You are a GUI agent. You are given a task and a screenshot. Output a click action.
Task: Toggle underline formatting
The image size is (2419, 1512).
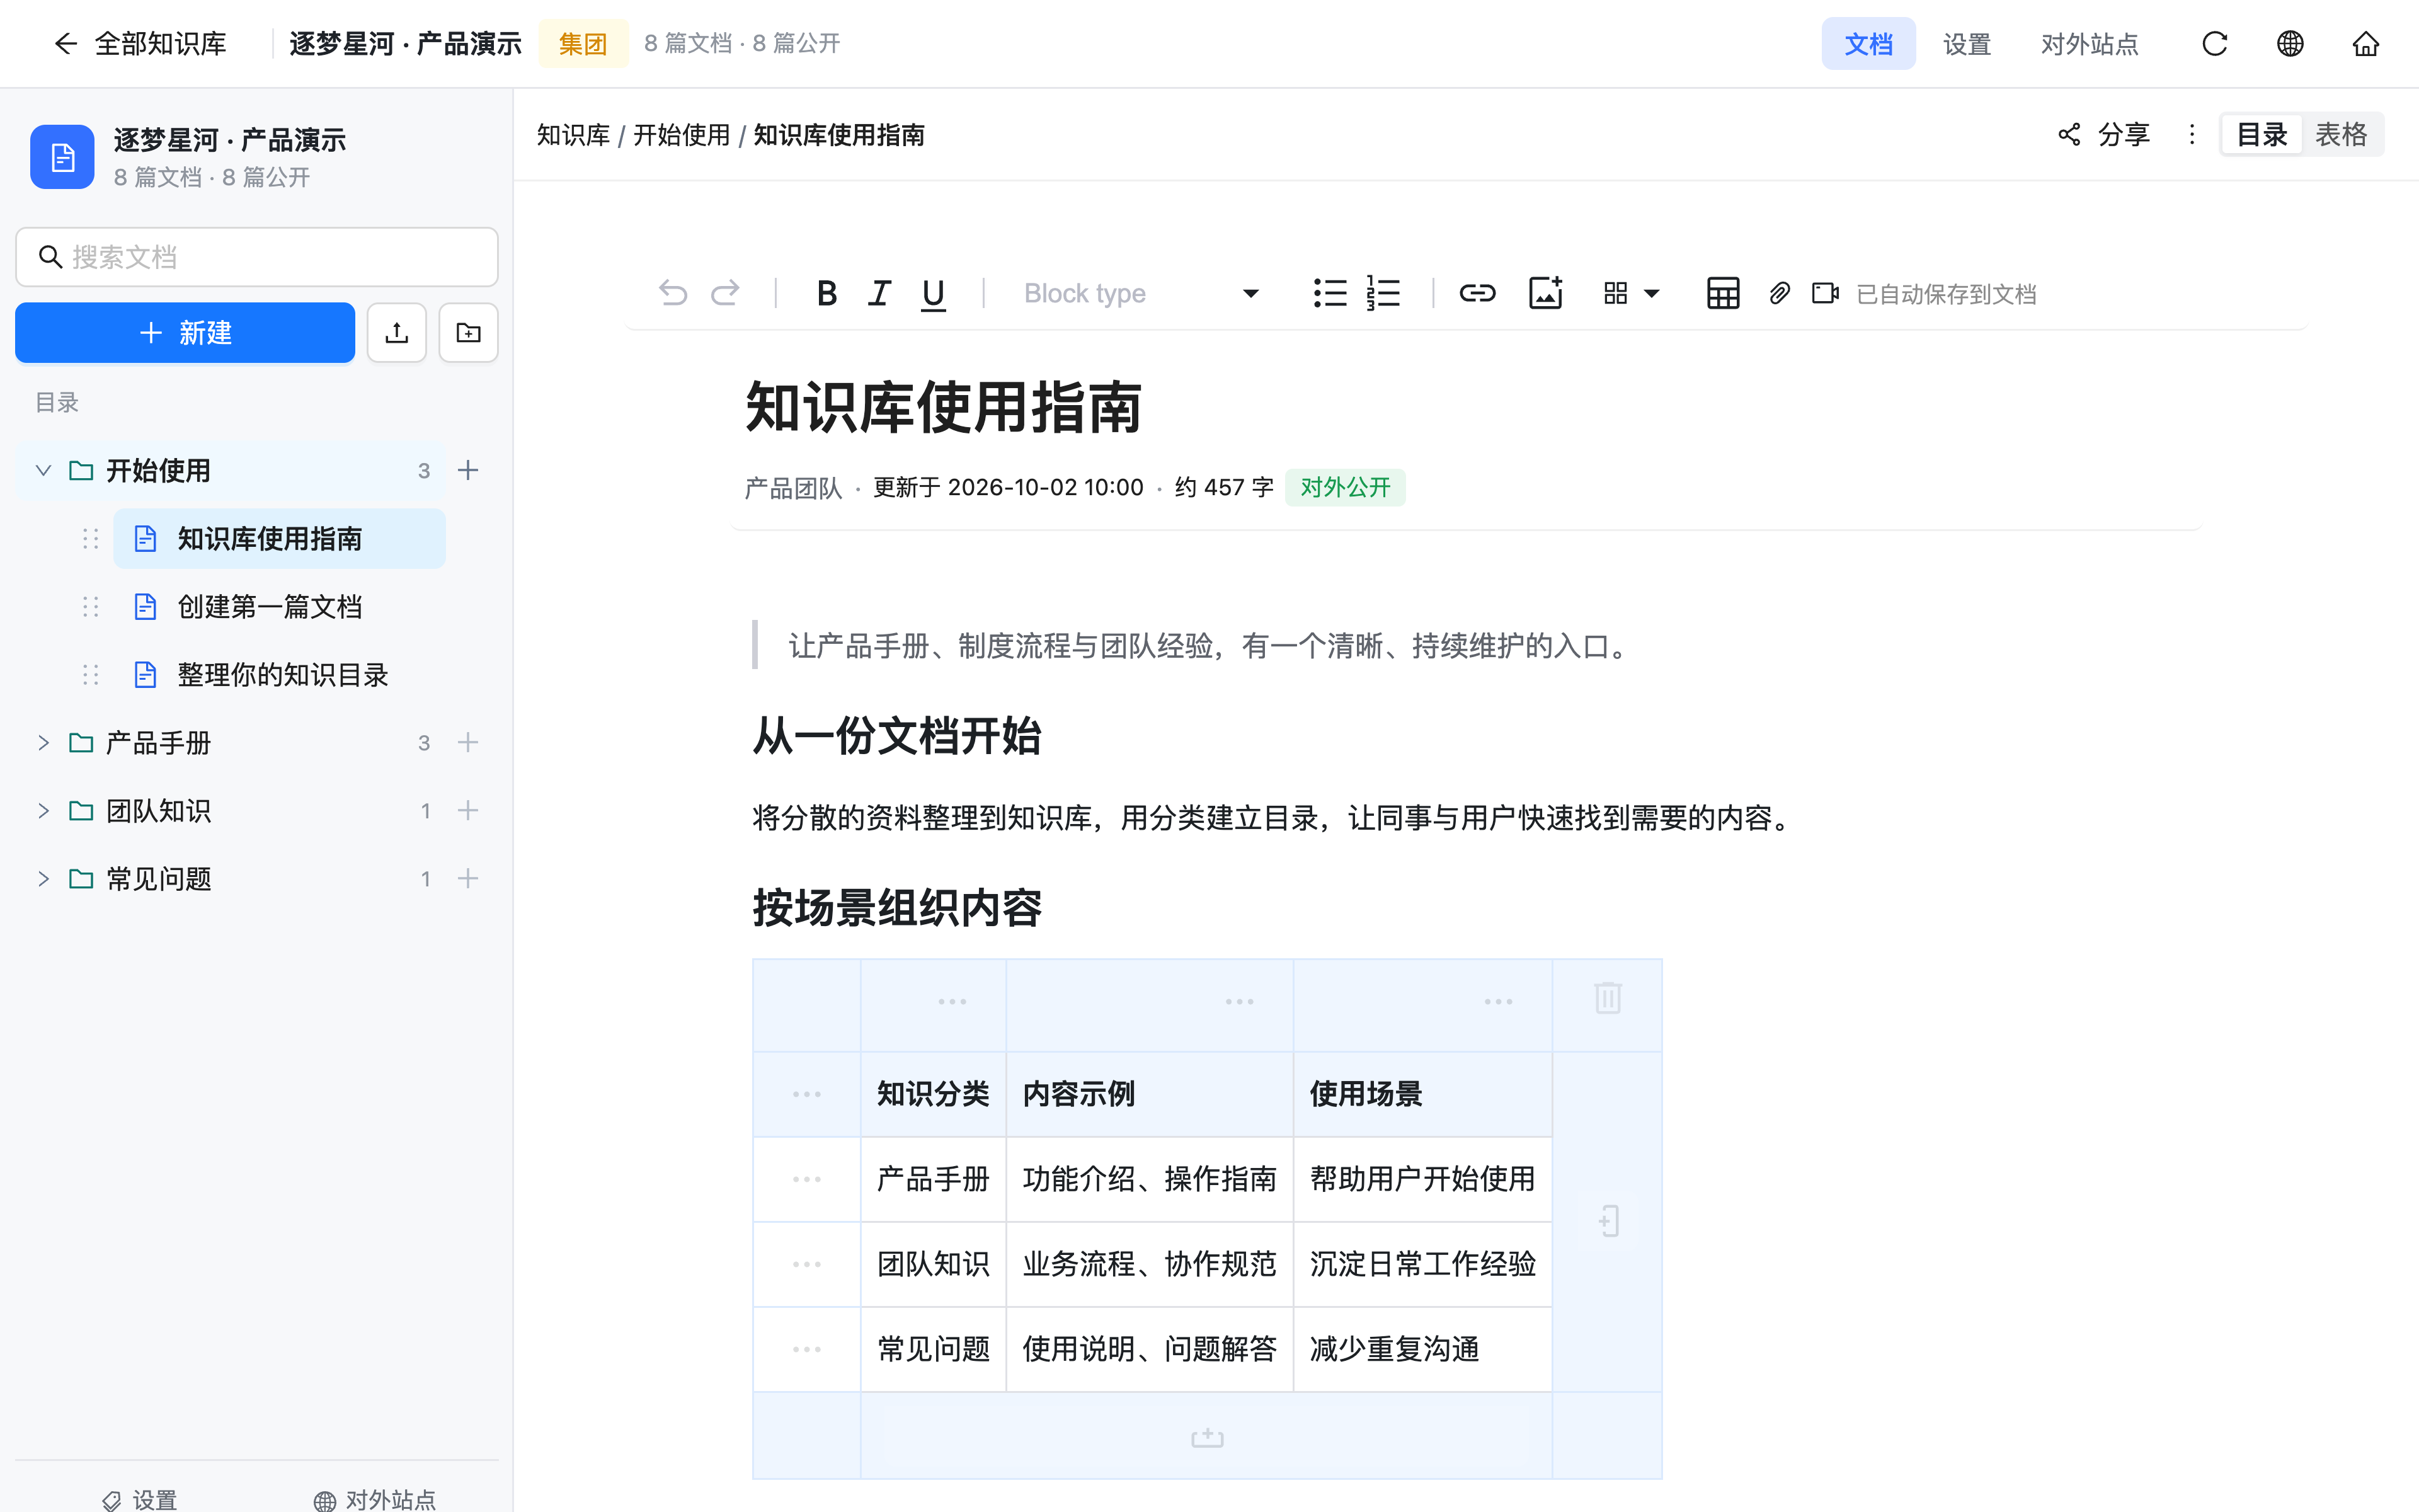[932, 294]
